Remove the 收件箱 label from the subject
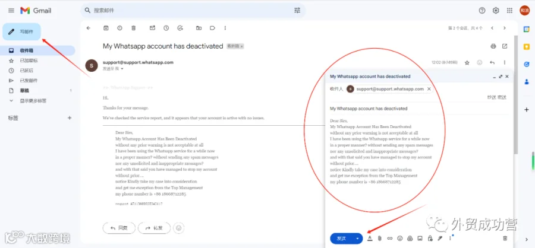 coord(241,46)
